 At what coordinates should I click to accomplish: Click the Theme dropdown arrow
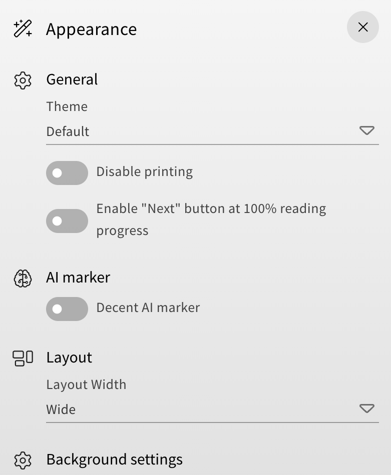click(x=367, y=131)
